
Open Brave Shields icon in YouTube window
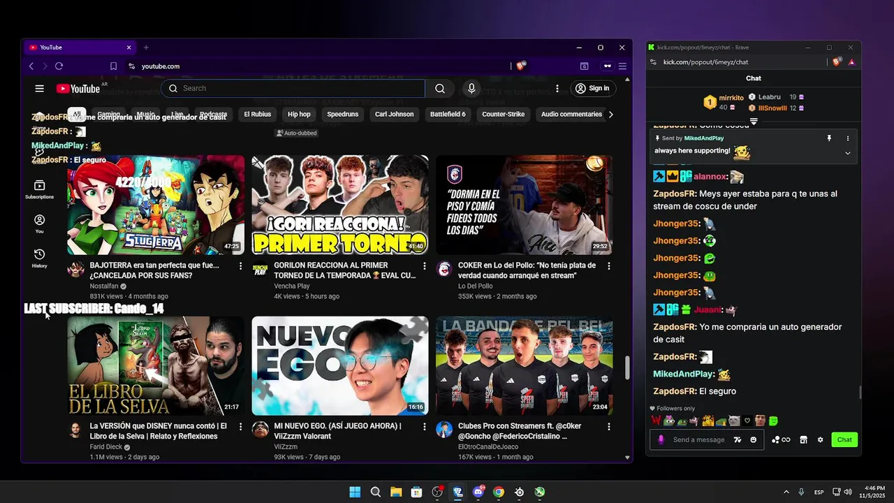coord(521,66)
